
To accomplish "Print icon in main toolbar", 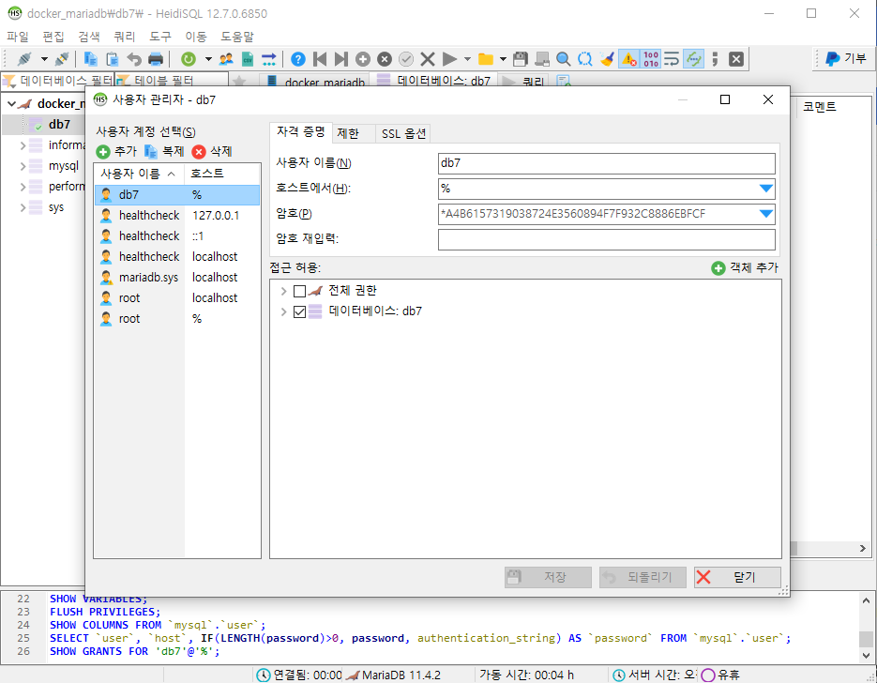I will click(x=156, y=59).
